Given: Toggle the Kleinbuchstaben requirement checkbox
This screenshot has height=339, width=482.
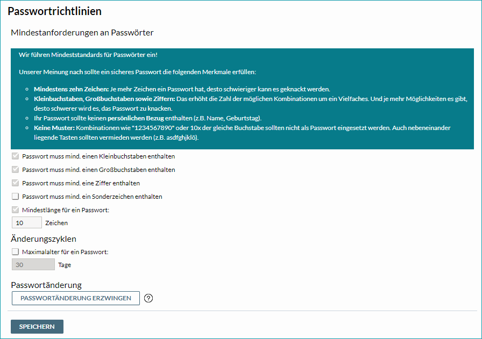Looking at the screenshot, I should pos(16,156).
